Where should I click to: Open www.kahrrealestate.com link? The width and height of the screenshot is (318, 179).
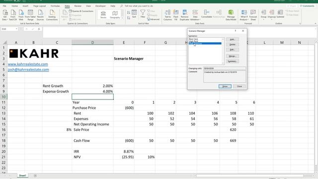click(x=28, y=64)
